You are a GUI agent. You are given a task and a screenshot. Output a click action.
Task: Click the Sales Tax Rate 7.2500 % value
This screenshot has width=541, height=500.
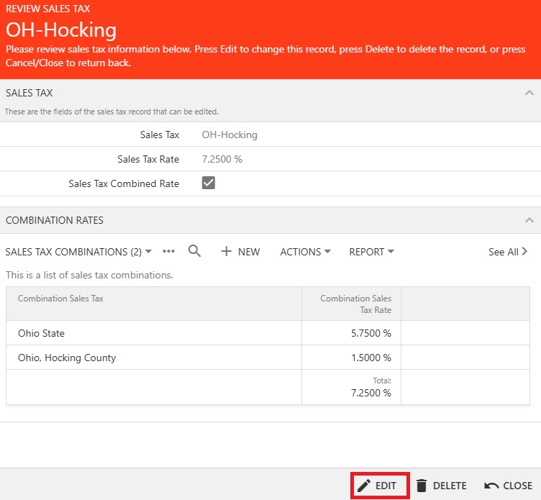[222, 159]
